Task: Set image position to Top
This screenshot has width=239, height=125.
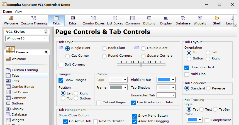Action: 63,98
